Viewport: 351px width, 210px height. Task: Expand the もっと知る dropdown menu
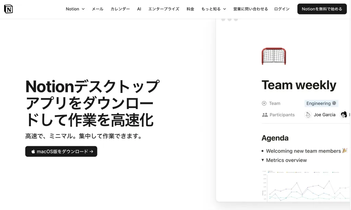214,9
